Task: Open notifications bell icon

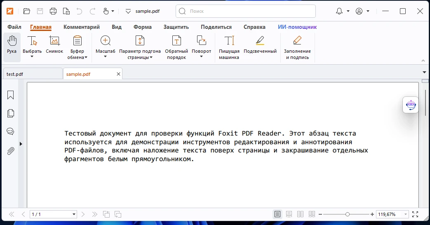Action: click(x=339, y=11)
